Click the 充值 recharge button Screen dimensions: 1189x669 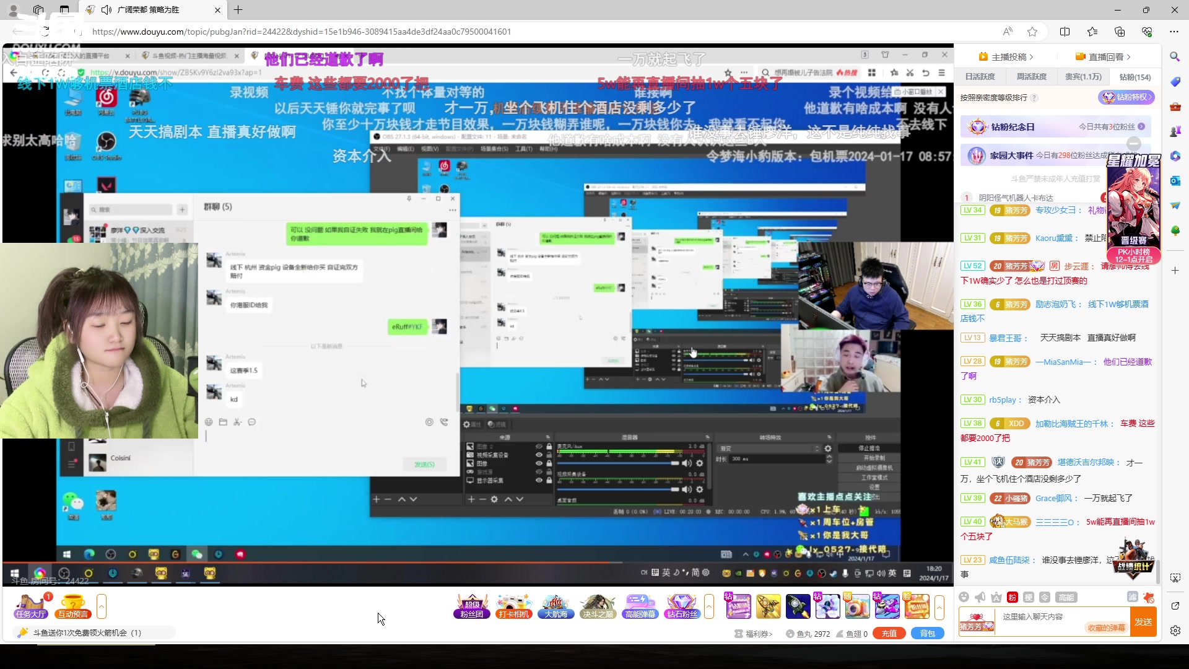[x=889, y=634]
